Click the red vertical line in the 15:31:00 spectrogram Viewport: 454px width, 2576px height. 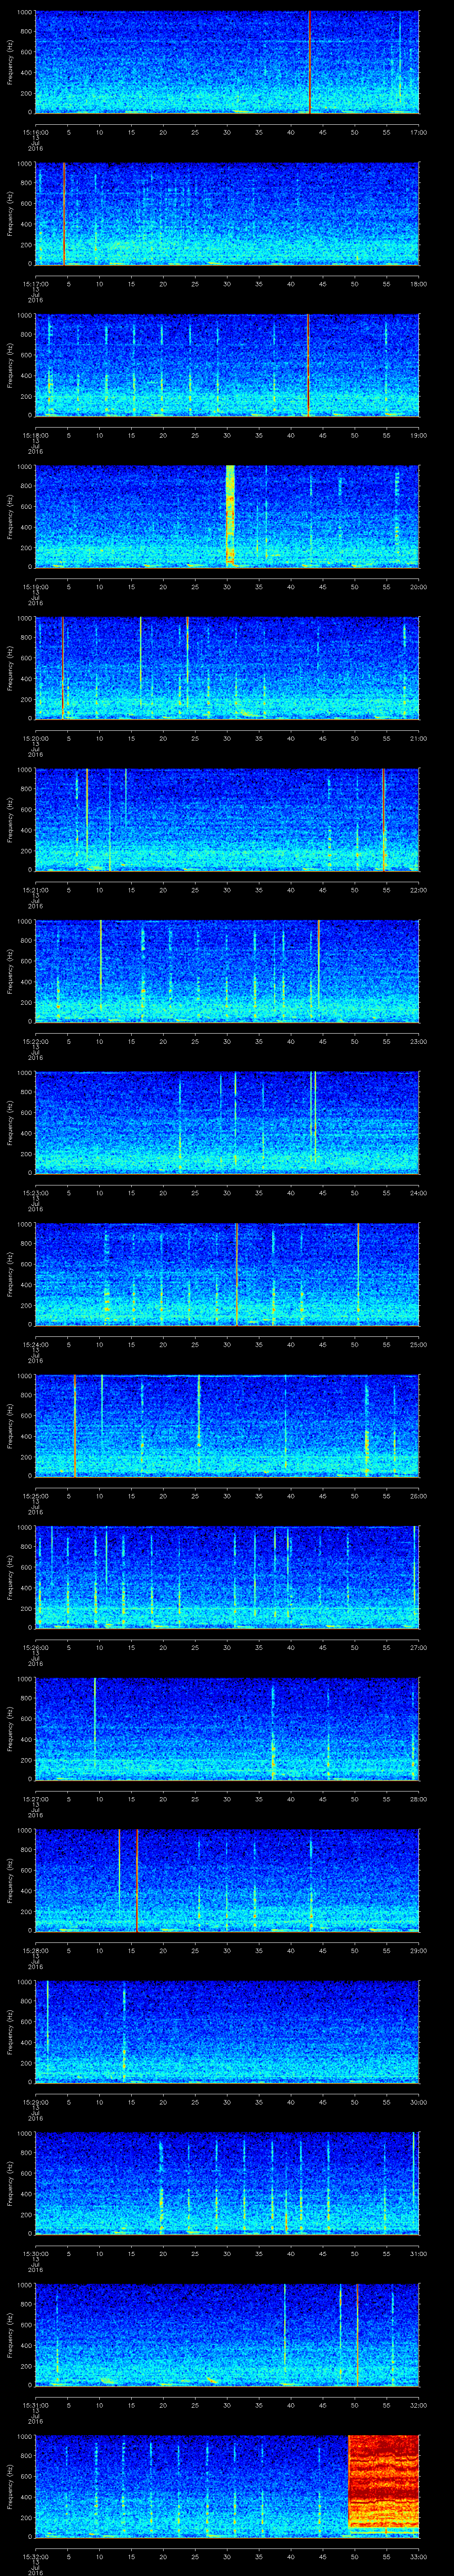(x=357, y=2335)
